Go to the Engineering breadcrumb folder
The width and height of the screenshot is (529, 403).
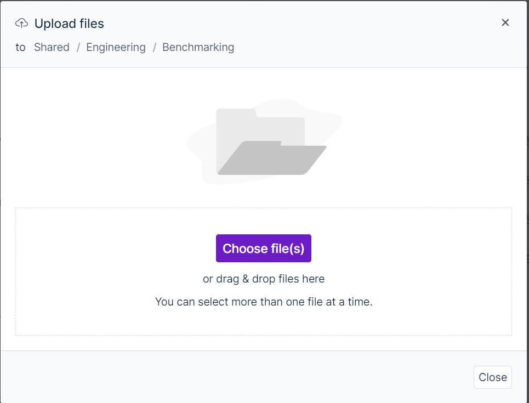[116, 47]
